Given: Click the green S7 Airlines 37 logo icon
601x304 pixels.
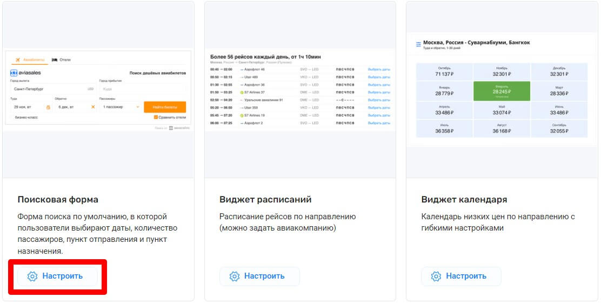Looking at the screenshot, I should (242, 93).
